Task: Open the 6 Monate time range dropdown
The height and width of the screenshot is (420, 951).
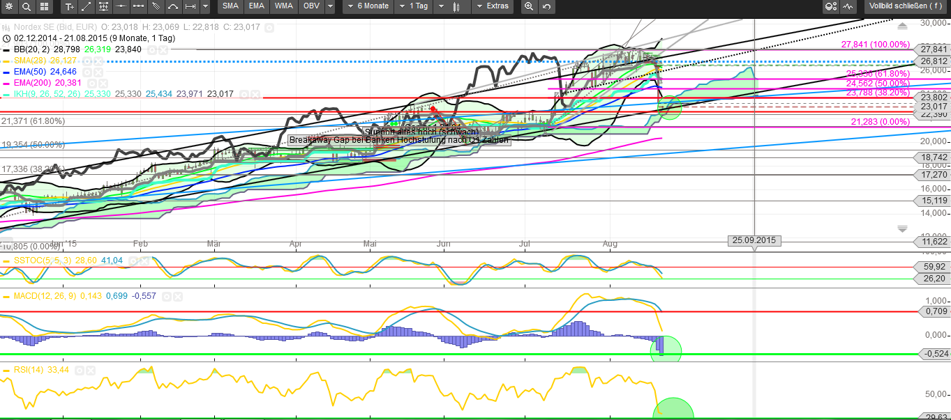Action: click(x=368, y=7)
